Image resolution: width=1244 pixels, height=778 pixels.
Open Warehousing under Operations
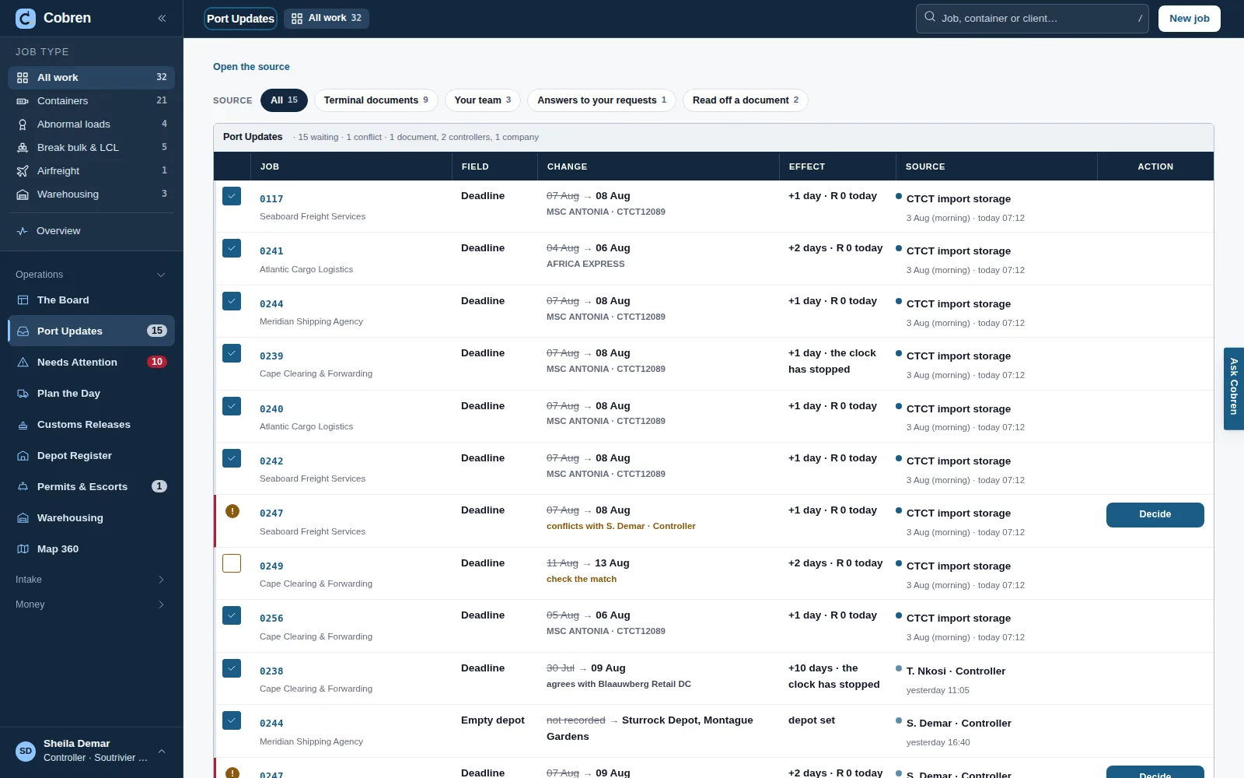point(91,518)
